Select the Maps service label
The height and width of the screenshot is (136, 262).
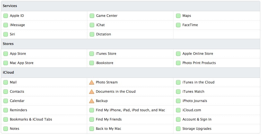tap(187, 16)
